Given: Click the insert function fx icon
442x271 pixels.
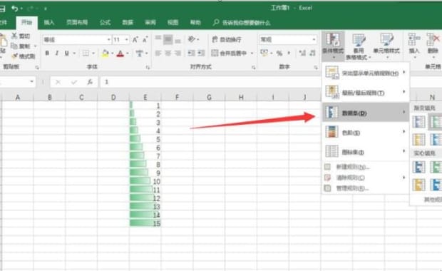Looking at the screenshot, I should [90, 82].
